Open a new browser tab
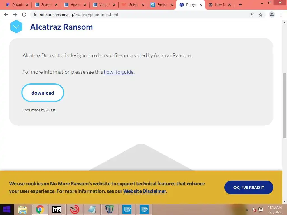 pyautogui.click(x=240, y=5)
